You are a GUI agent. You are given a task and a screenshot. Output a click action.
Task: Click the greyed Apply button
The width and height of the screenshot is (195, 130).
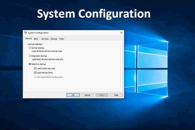tap(102, 95)
